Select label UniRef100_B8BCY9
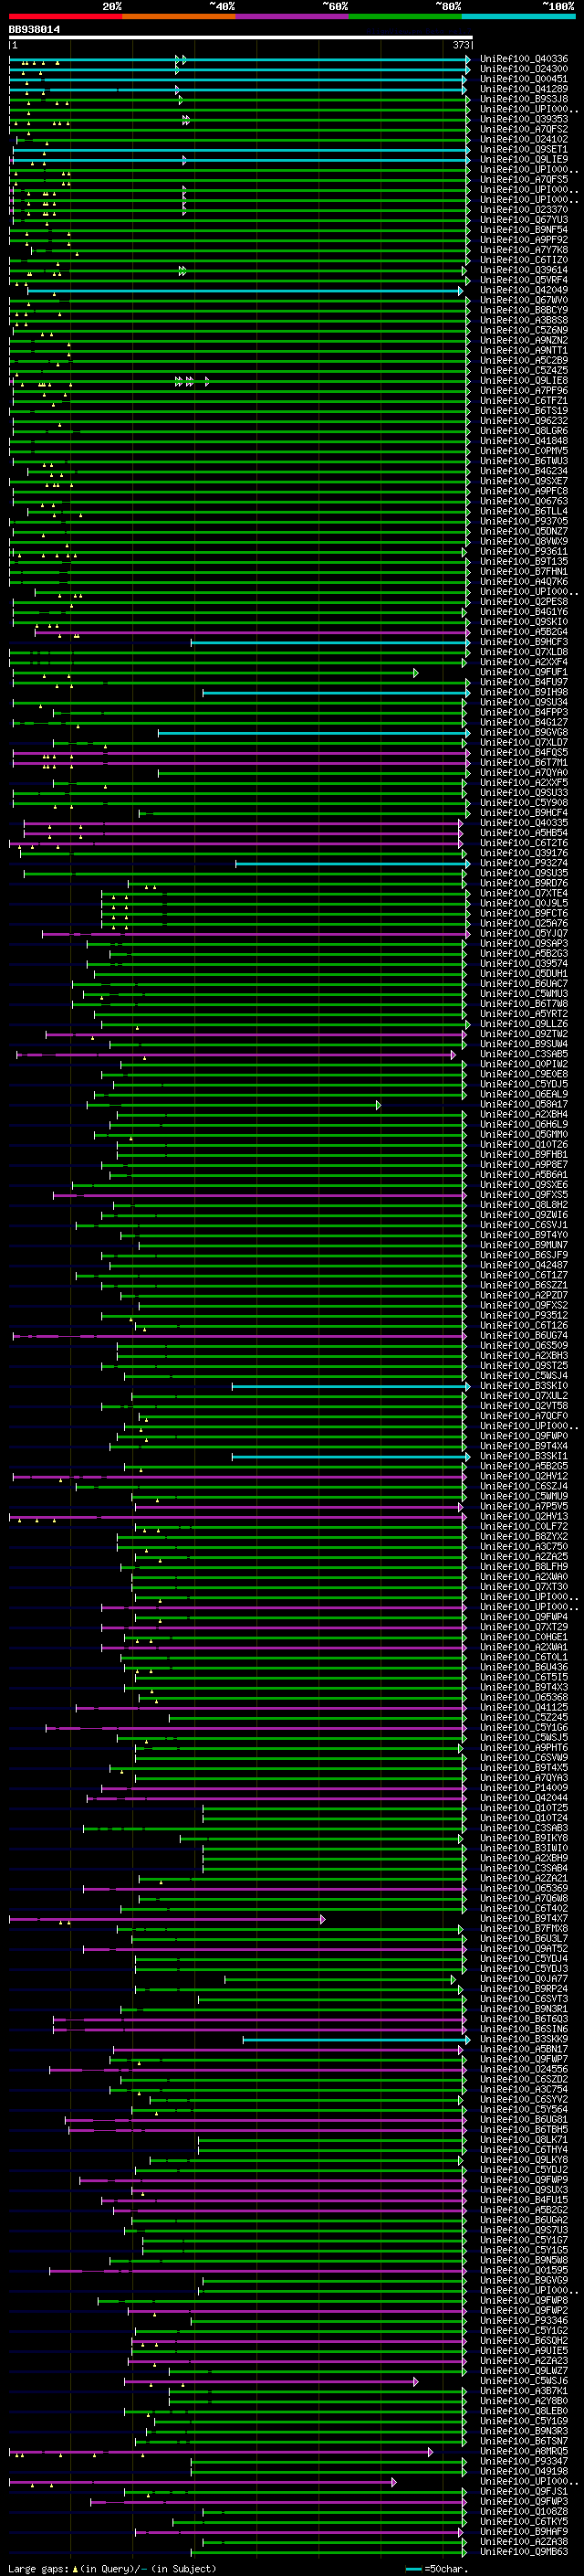This screenshot has height=2576, width=584. click(524, 310)
